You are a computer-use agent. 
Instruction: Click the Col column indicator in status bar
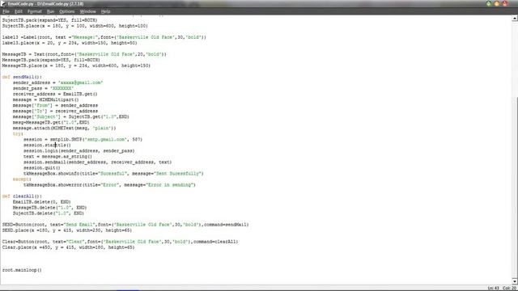[509, 289]
